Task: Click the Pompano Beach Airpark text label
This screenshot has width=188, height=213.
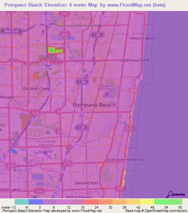Action: point(107,87)
